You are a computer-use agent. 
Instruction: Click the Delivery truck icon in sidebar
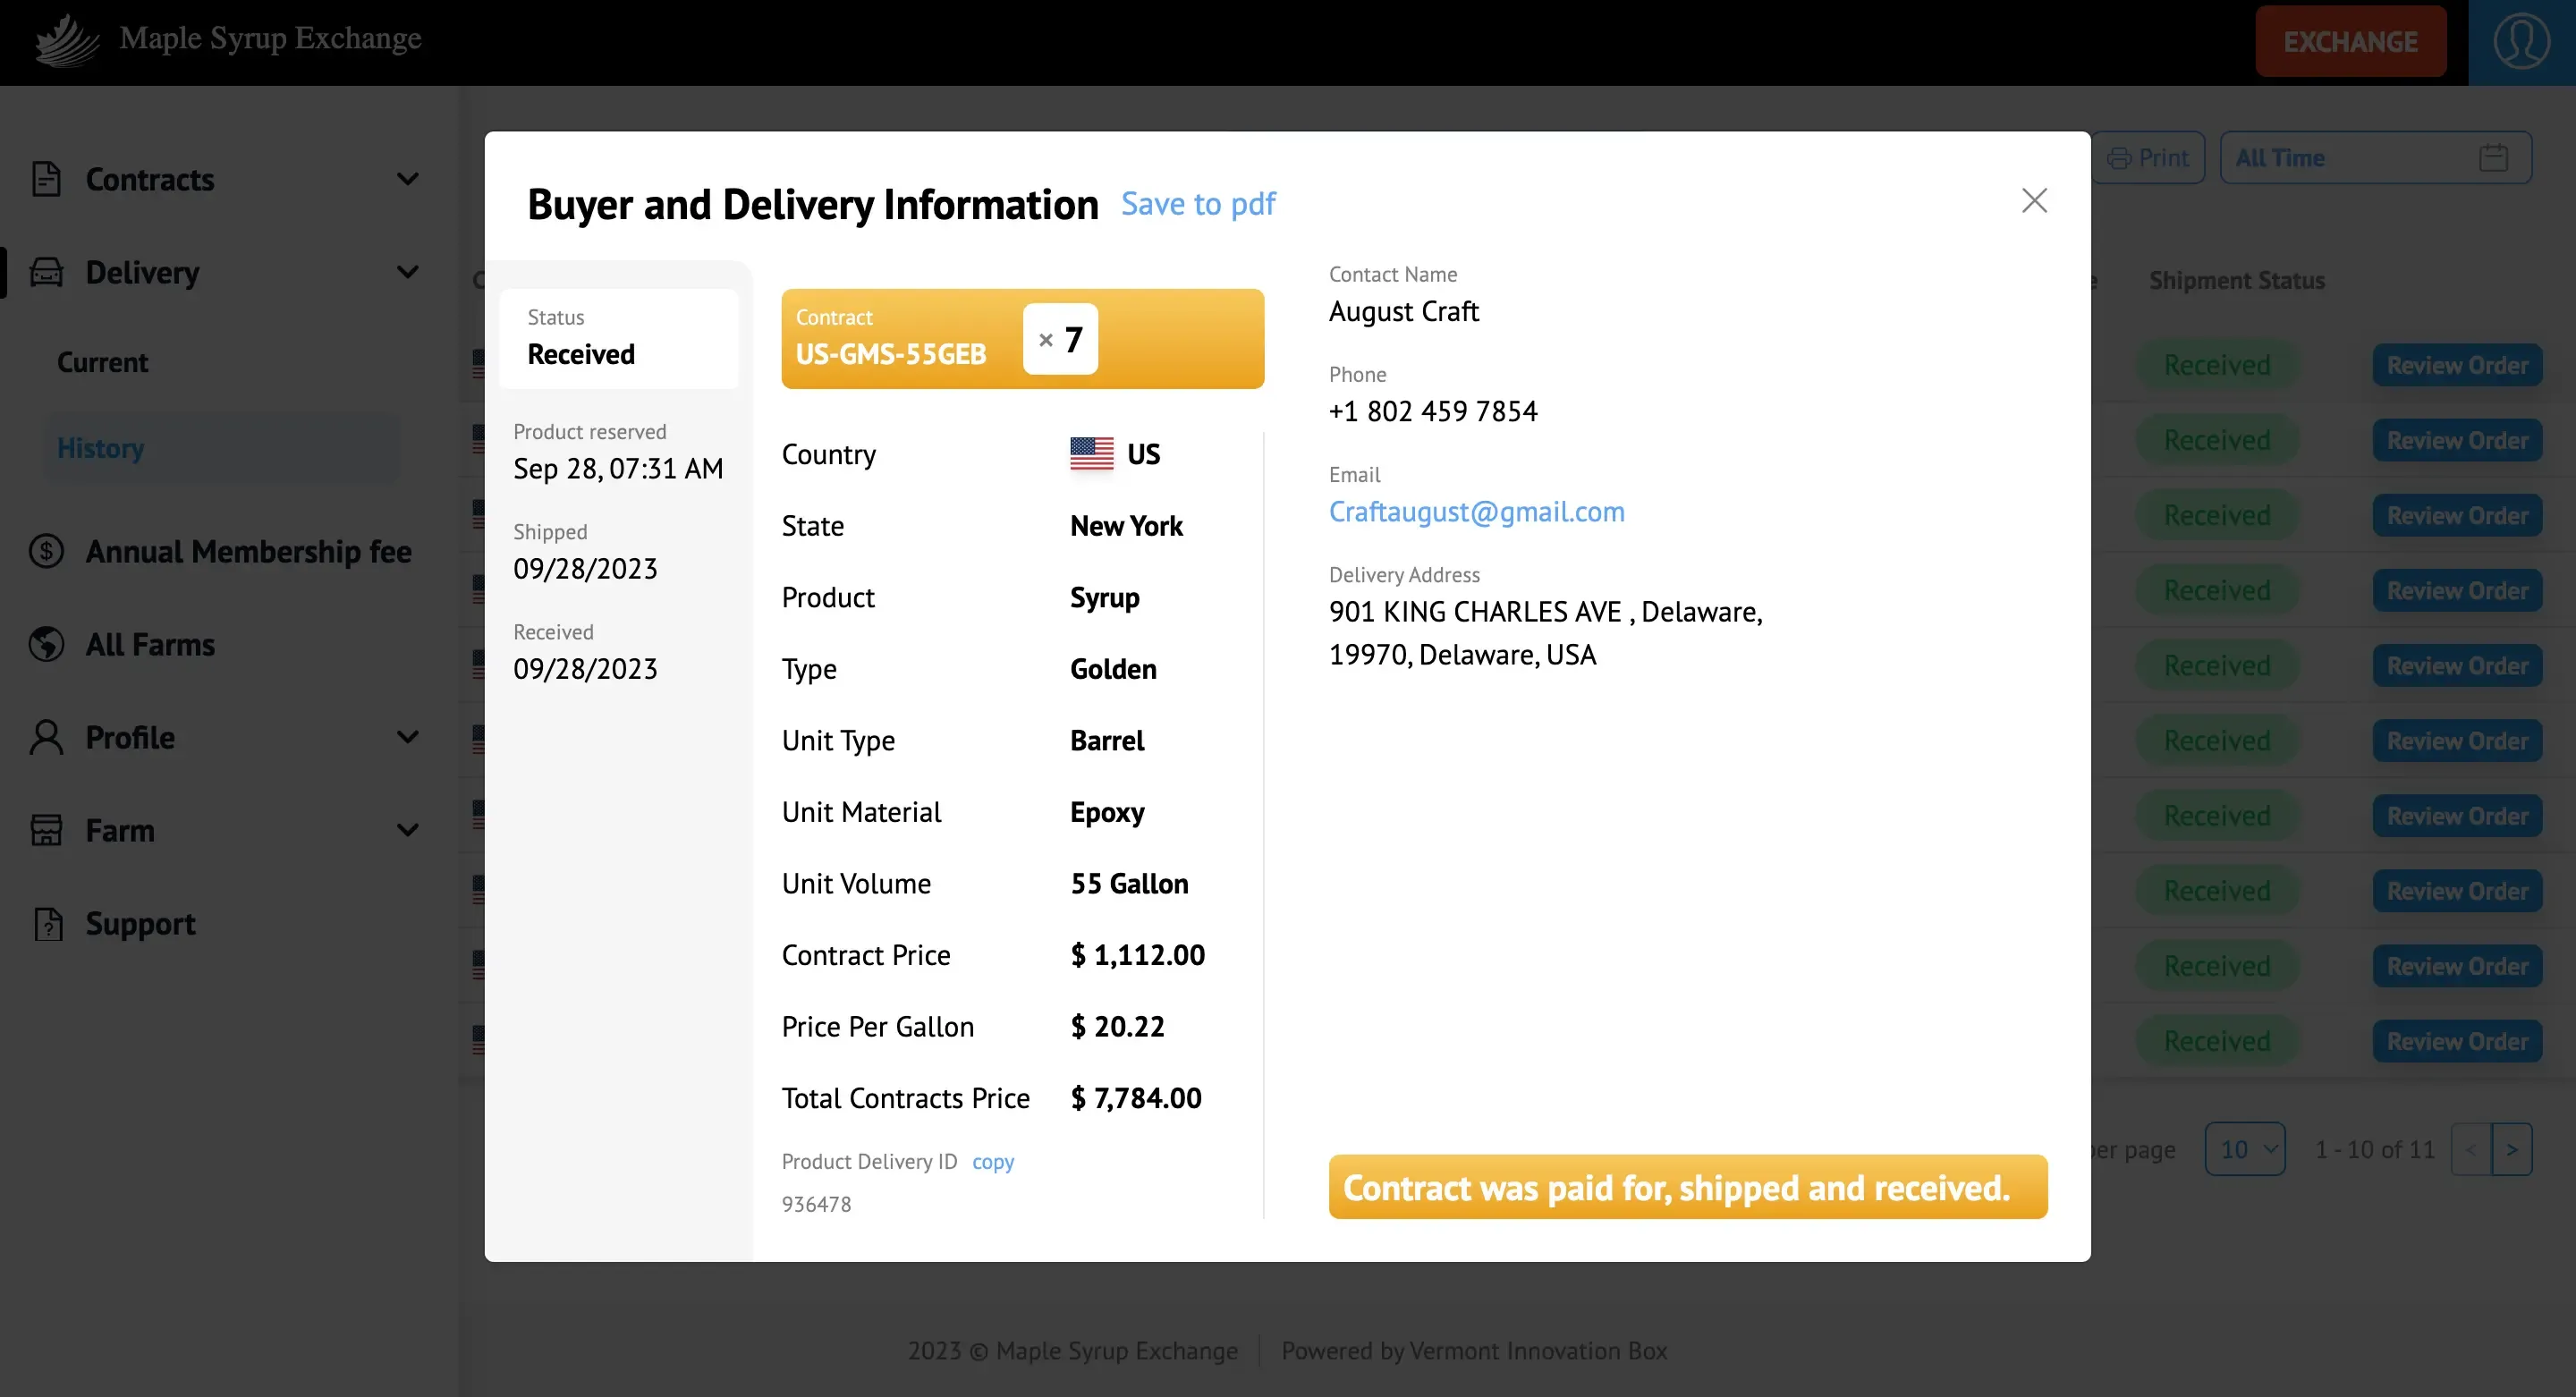(46, 272)
